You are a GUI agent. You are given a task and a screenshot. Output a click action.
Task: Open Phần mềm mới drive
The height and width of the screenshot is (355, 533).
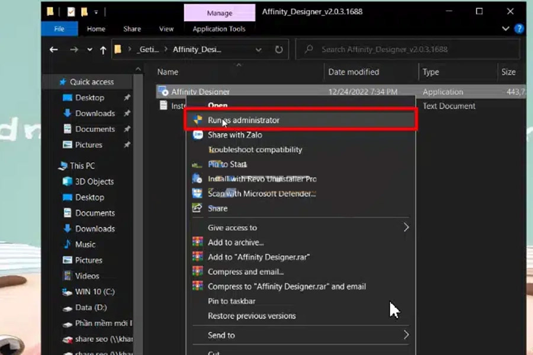103,323
